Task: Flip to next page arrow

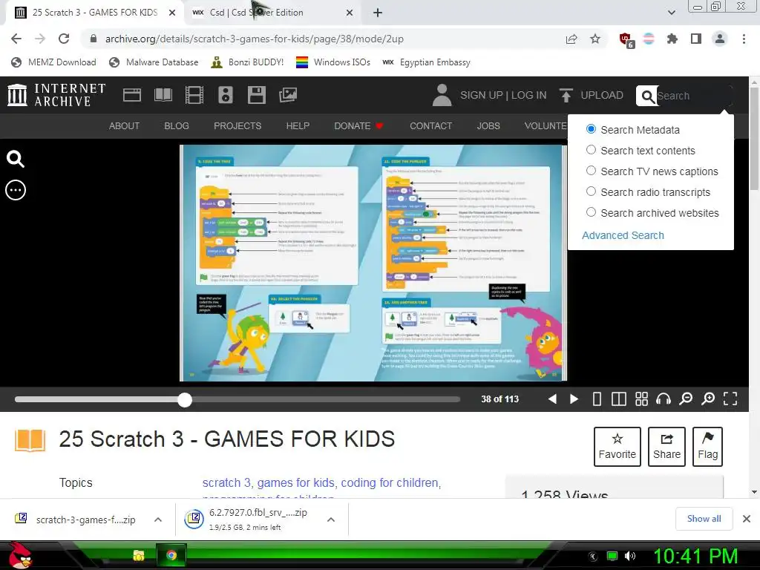Action: (x=574, y=399)
